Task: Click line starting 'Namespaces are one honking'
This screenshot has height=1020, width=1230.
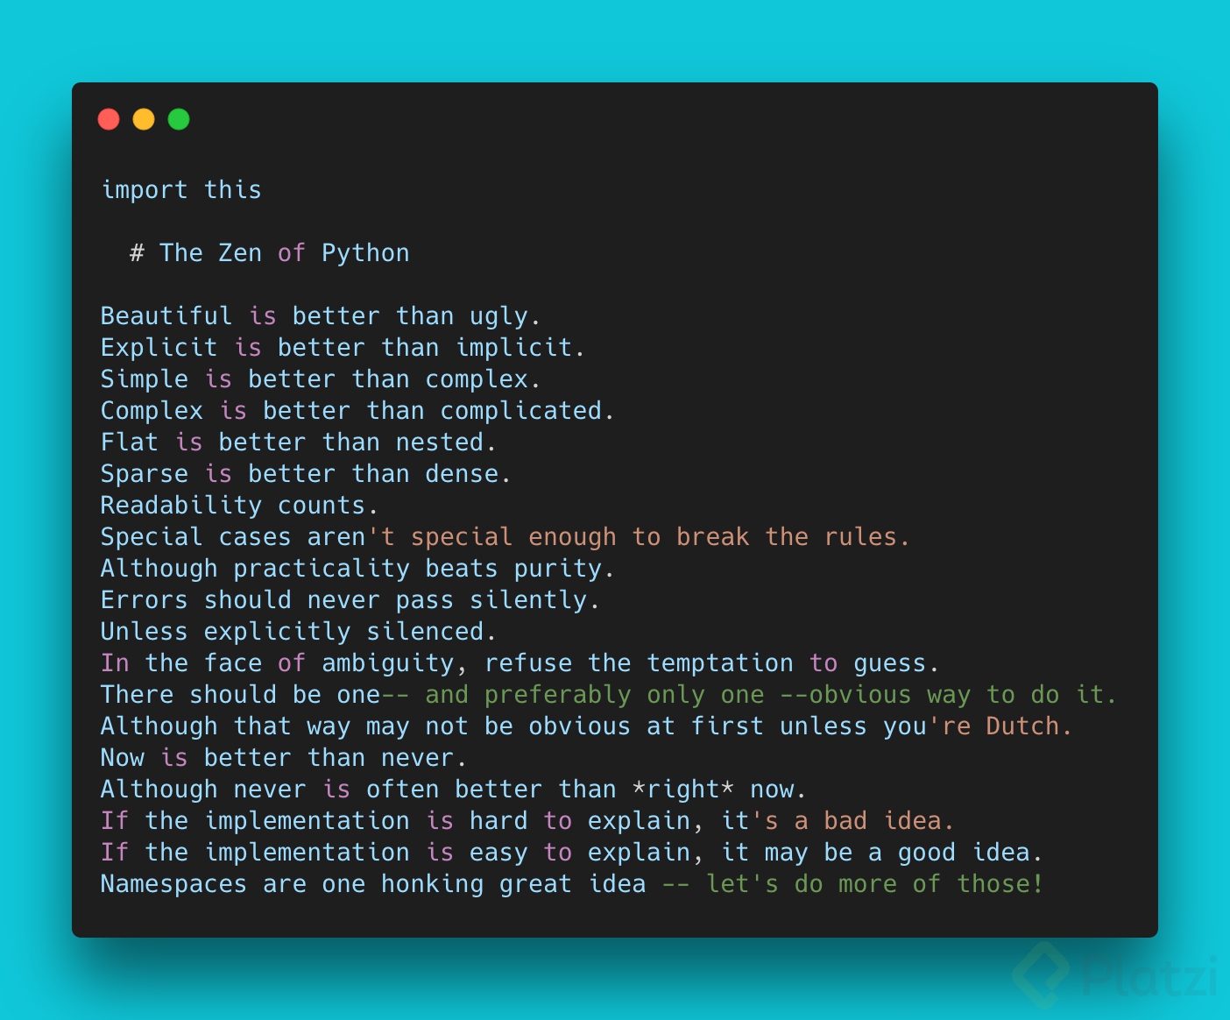Action: [x=572, y=884]
